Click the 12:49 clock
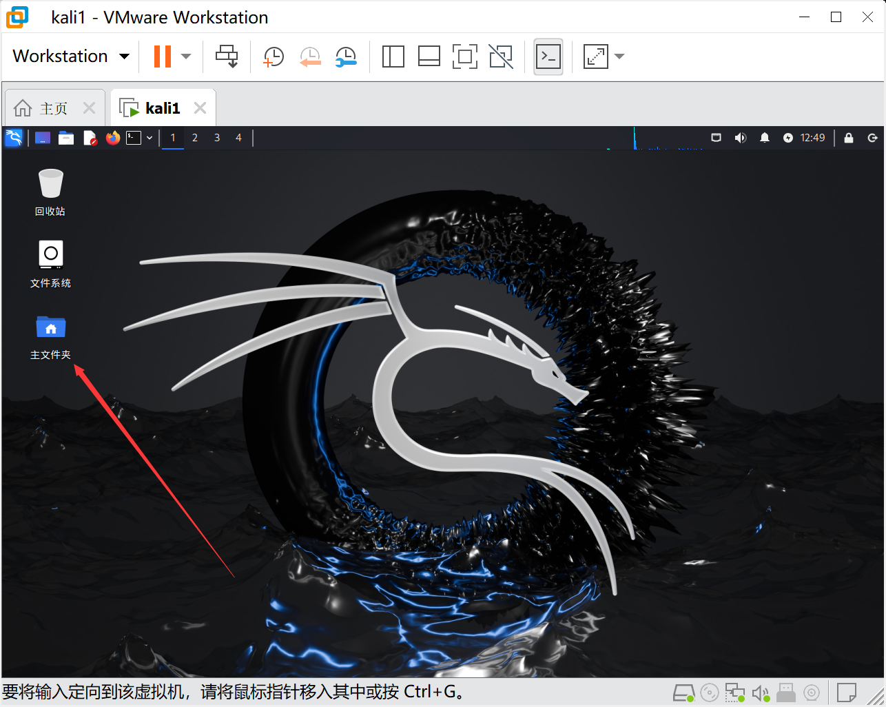 812,138
